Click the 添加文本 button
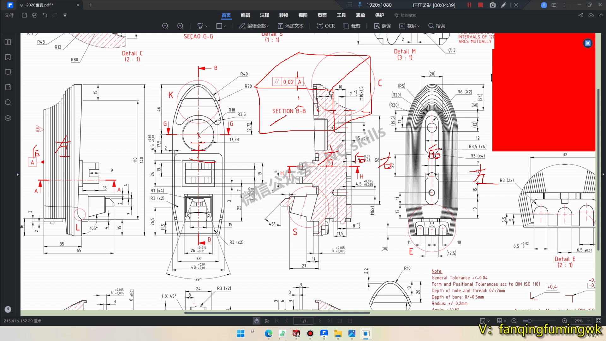This screenshot has width=606, height=341. 290,26
